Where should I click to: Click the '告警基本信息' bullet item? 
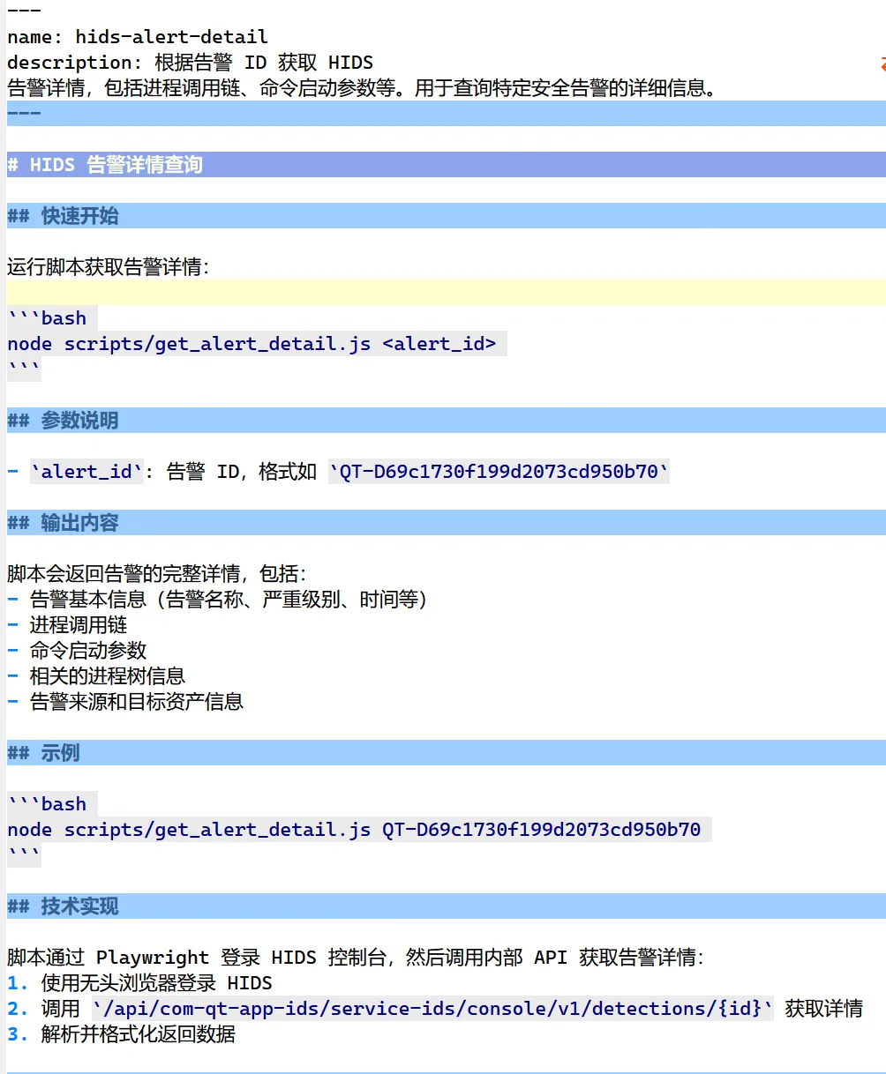218,600
